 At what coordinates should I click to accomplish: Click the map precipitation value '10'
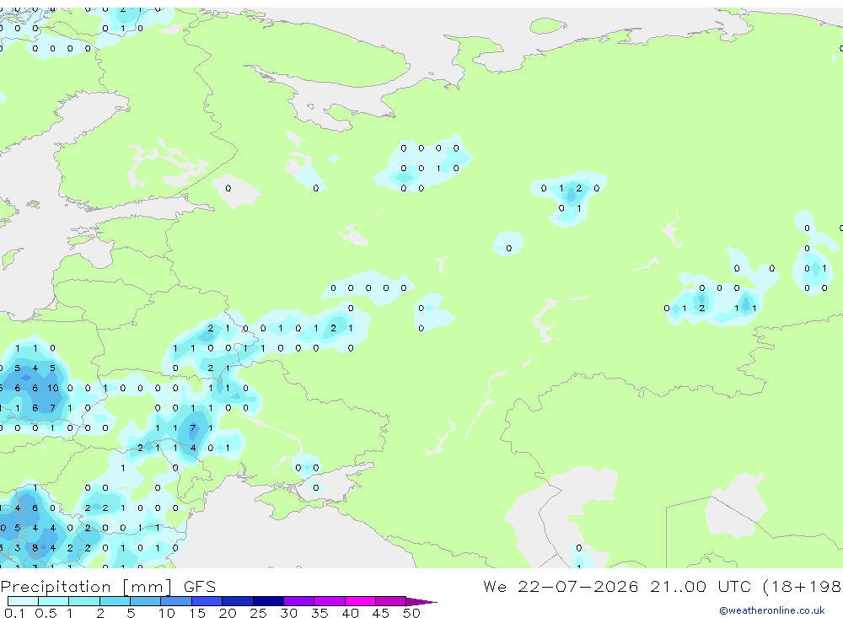(52, 388)
